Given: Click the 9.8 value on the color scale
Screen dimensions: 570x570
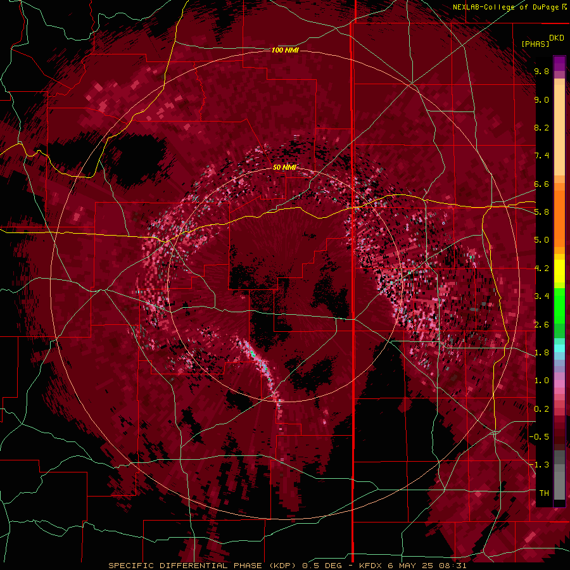Looking at the screenshot, I should coord(541,71).
